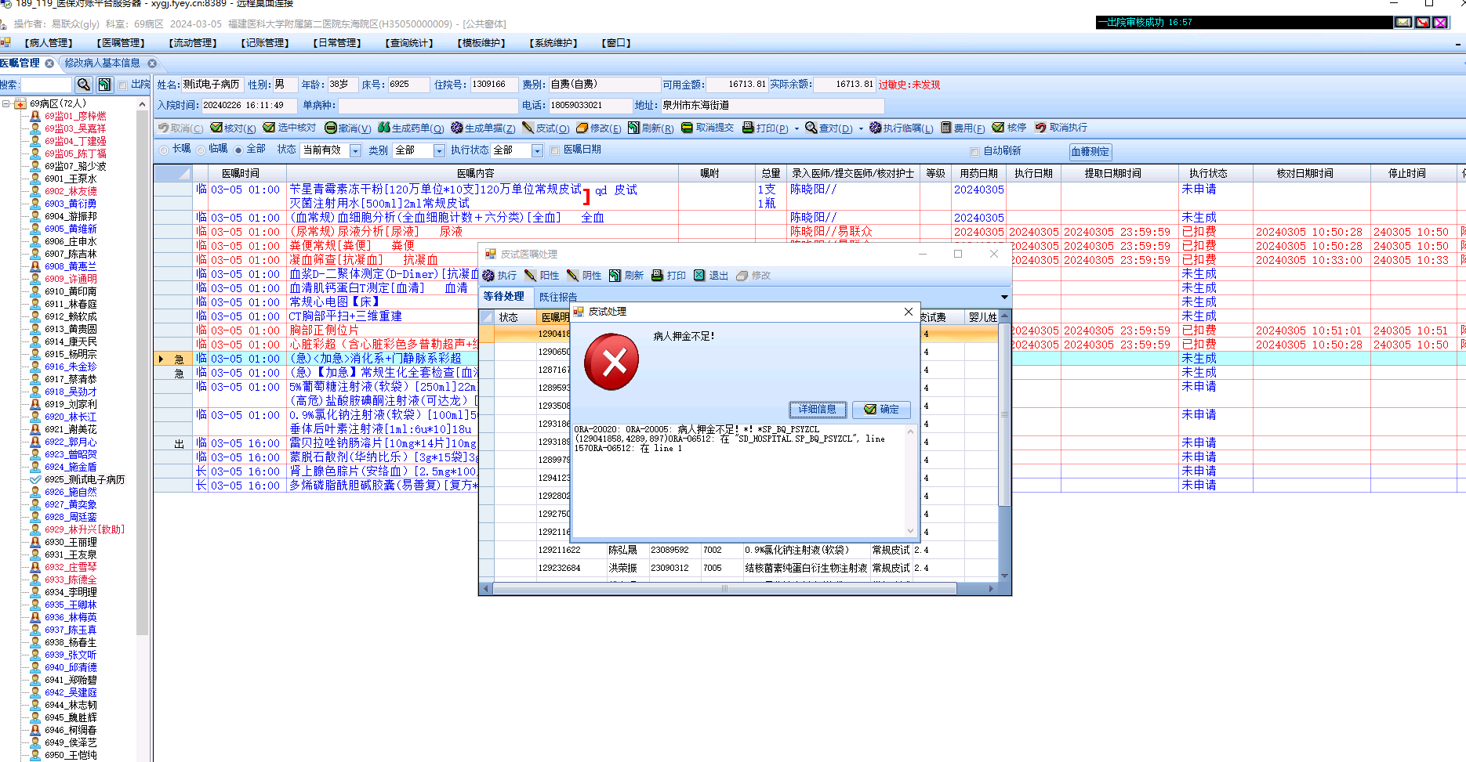This screenshot has width=1466, height=762.
Task: Click the 刷新(R) refresh icon in main toolbar
Action: tap(633, 128)
